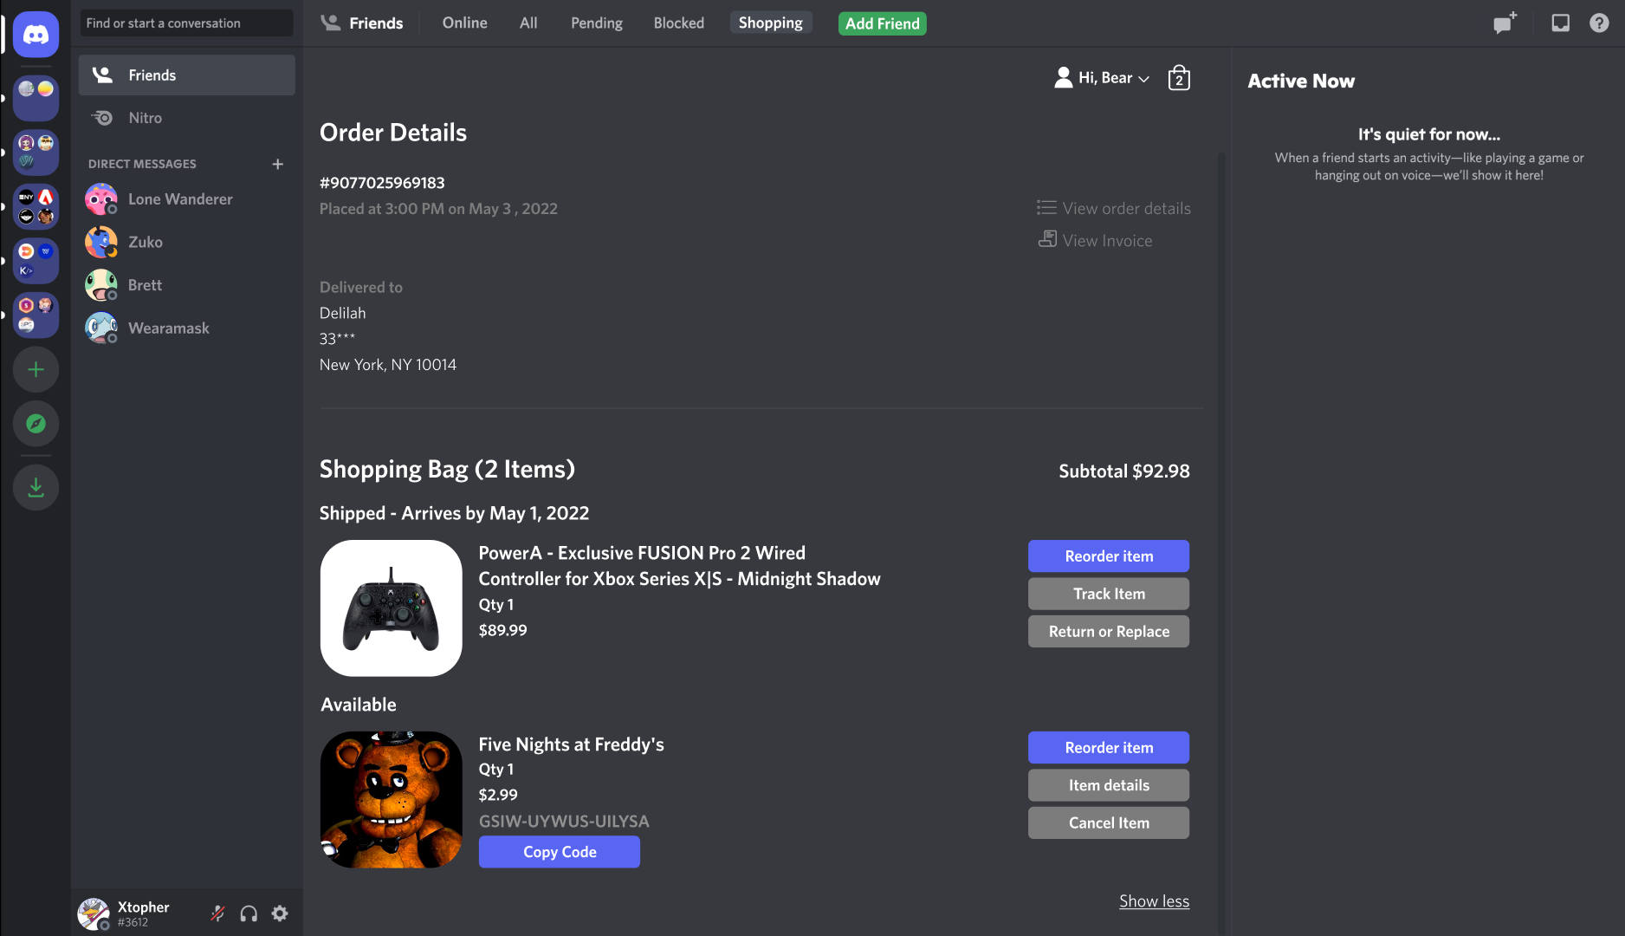Open the fourth server folder in sidebar
Screen dimensions: 1625x936
(36, 261)
